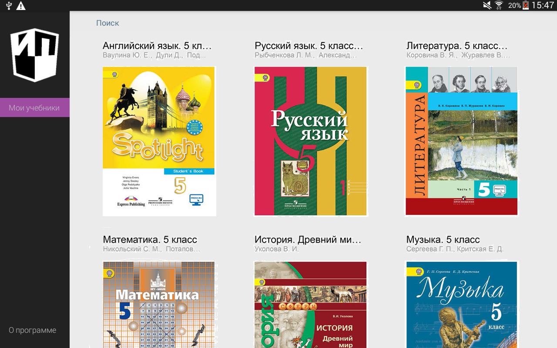This screenshot has height=348, width=557.
Task: Tap the USB connection status icon
Action: pos(9,6)
